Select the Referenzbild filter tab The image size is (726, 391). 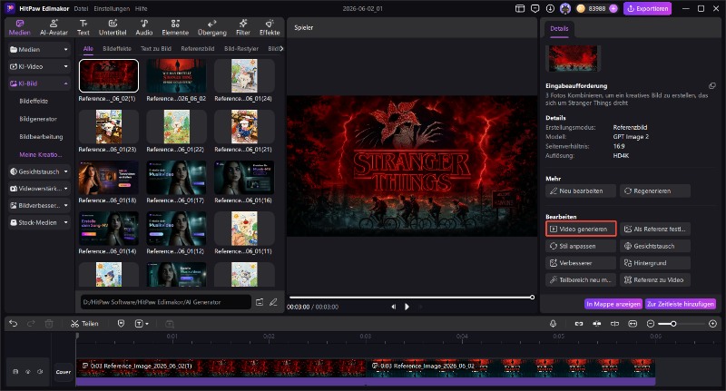[198, 49]
